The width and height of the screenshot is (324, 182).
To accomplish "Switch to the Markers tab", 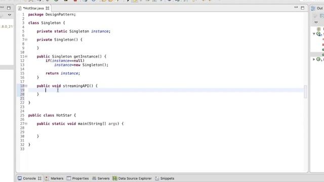I will click(54, 178).
